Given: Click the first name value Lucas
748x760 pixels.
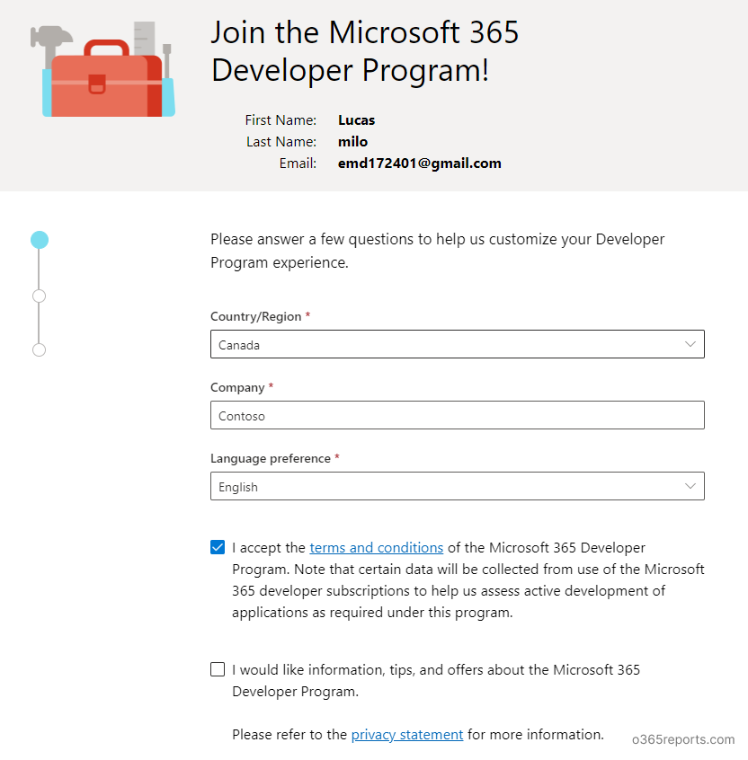Looking at the screenshot, I should pyautogui.click(x=357, y=120).
